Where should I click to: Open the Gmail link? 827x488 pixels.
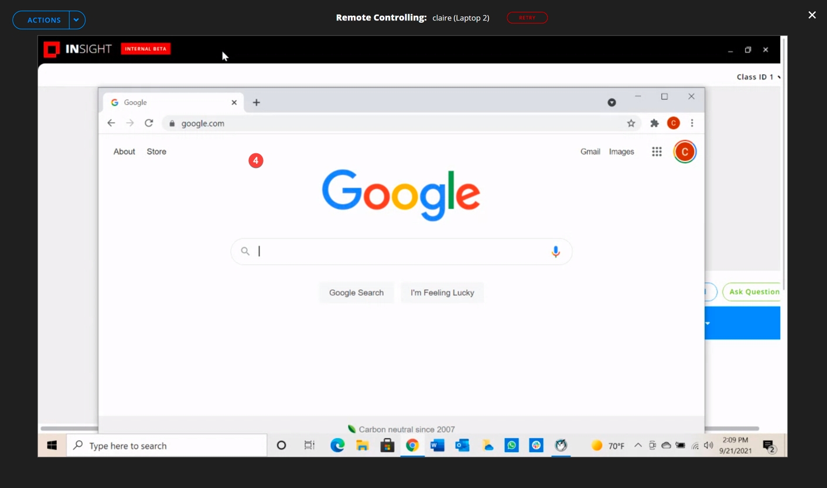tap(590, 152)
